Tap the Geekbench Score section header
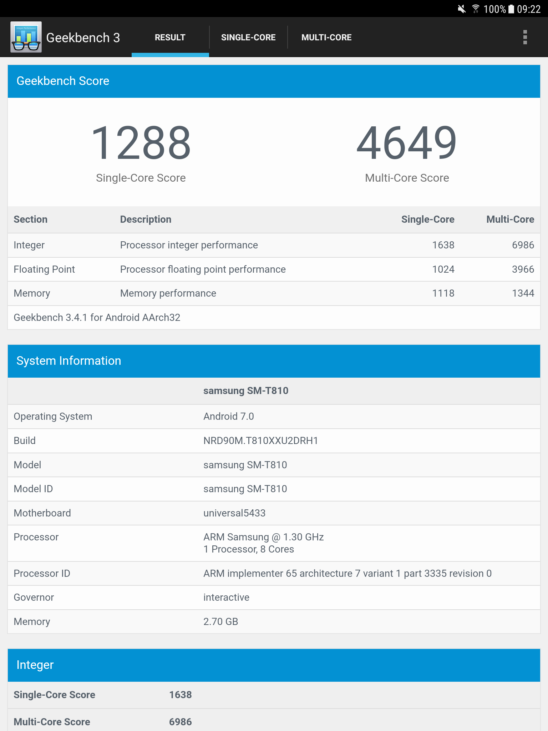The width and height of the screenshot is (548, 731). tap(274, 81)
